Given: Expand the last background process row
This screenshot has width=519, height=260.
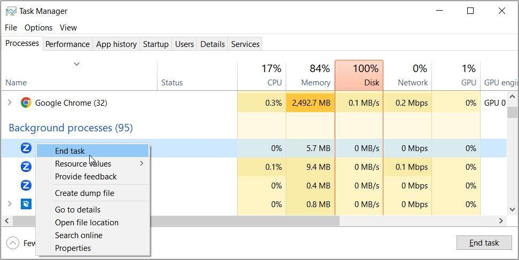Looking at the screenshot, I should coord(9,204).
